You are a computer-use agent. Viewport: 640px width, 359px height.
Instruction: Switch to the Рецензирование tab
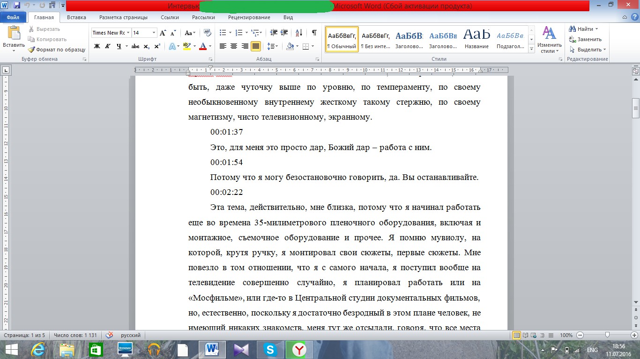pos(249,17)
